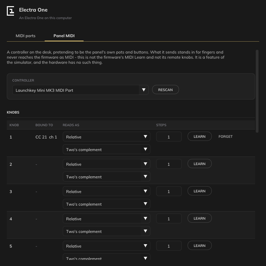Click the KNOB column header
The image size is (266, 266).
pyautogui.click(x=14, y=125)
